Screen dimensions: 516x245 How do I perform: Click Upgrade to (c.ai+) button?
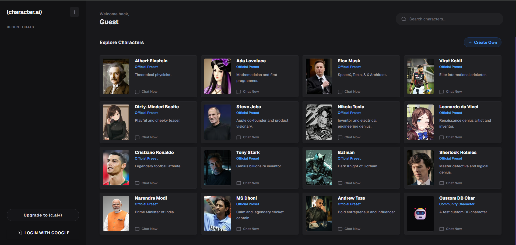pyautogui.click(x=43, y=215)
